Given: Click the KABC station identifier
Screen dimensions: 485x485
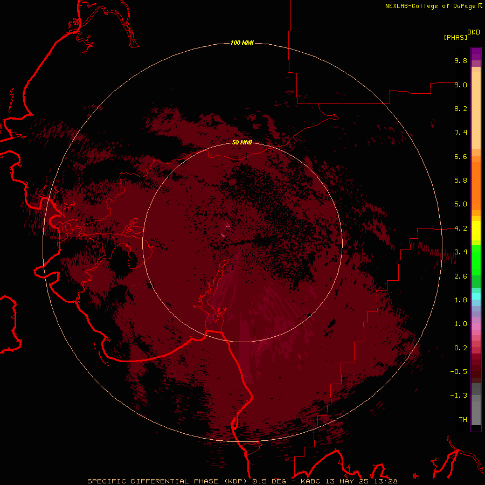Looking at the screenshot, I should [x=311, y=481].
